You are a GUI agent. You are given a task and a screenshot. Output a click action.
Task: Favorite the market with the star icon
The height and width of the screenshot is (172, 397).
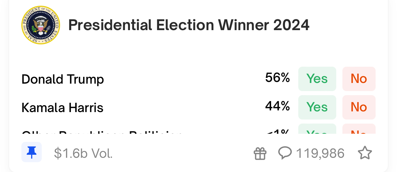point(365,153)
